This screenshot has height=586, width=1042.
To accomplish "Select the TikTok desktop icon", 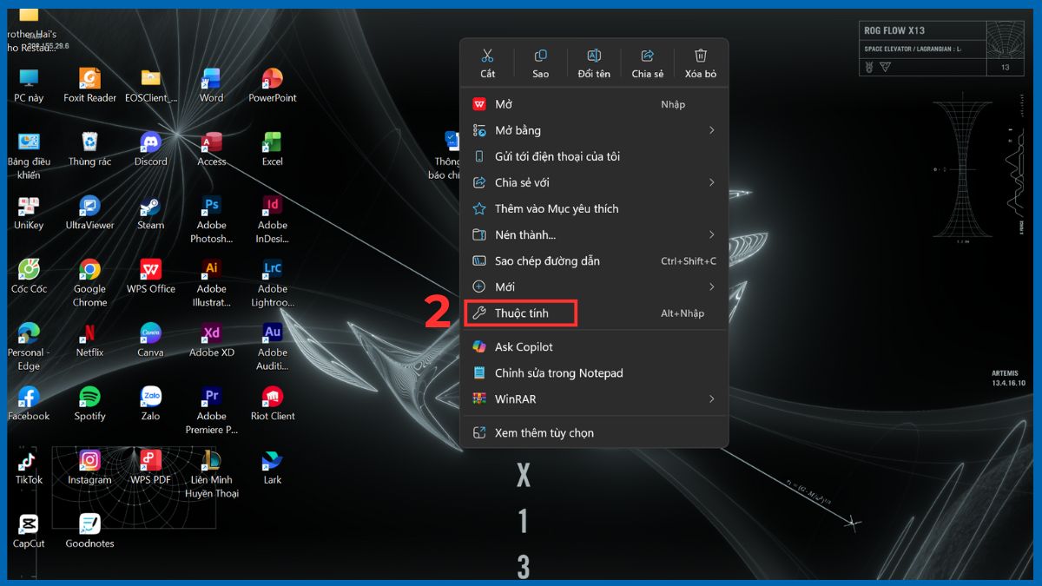I will [x=29, y=467].
